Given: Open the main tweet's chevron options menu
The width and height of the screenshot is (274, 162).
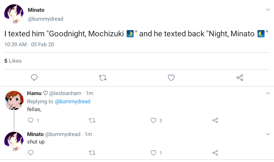Looking at the screenshot, I should click(x=268, y=9).
